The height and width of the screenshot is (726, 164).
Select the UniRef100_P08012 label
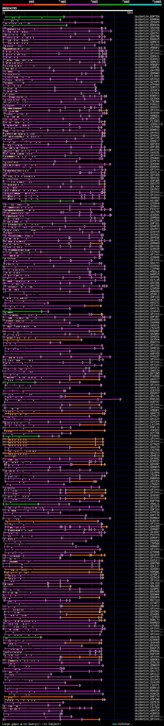[147, 104]
